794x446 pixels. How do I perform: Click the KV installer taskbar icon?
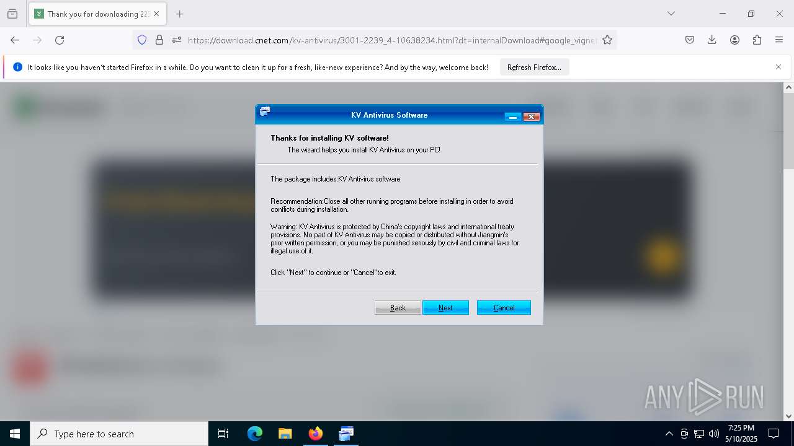click(x=346, y=434)
